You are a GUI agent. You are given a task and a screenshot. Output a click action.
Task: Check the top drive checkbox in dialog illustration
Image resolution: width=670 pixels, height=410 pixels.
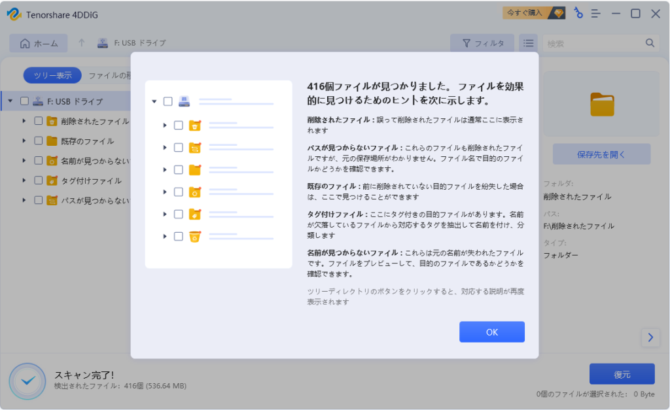click(168, 101)
